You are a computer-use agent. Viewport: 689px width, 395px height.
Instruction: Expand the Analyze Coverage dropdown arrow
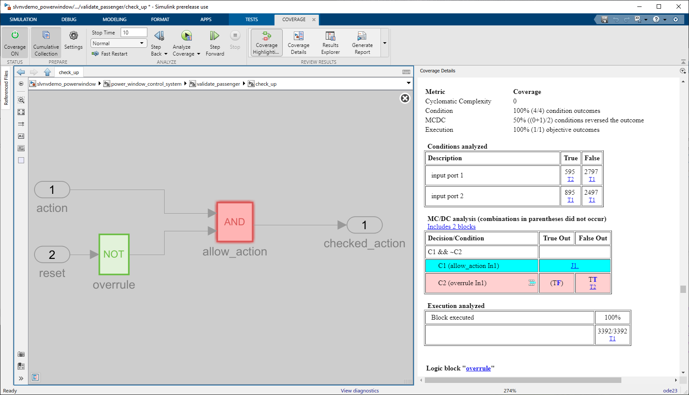tap(199, 54)
